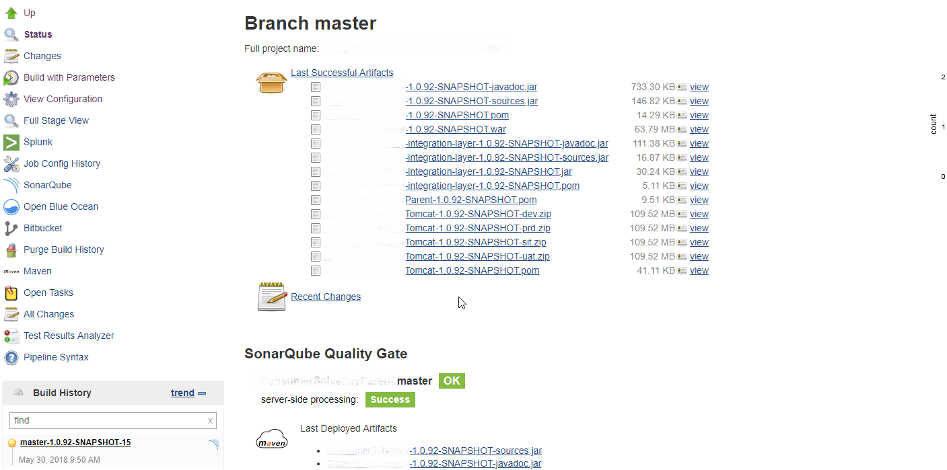
Task: Click the Open Blue Ocean icon
Action: point(11,206)
